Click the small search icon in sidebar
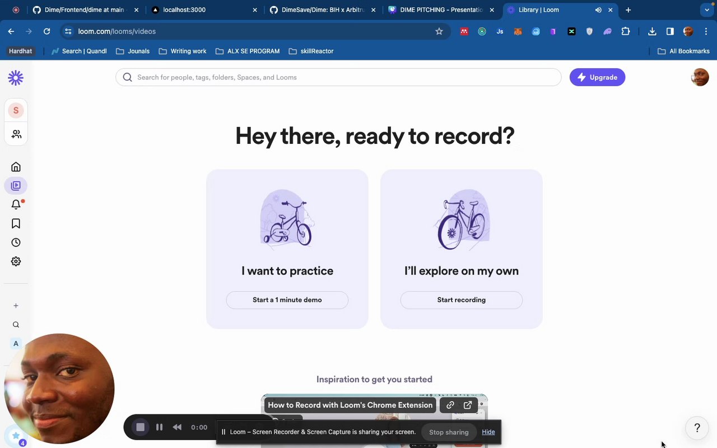 click(16, 325)
